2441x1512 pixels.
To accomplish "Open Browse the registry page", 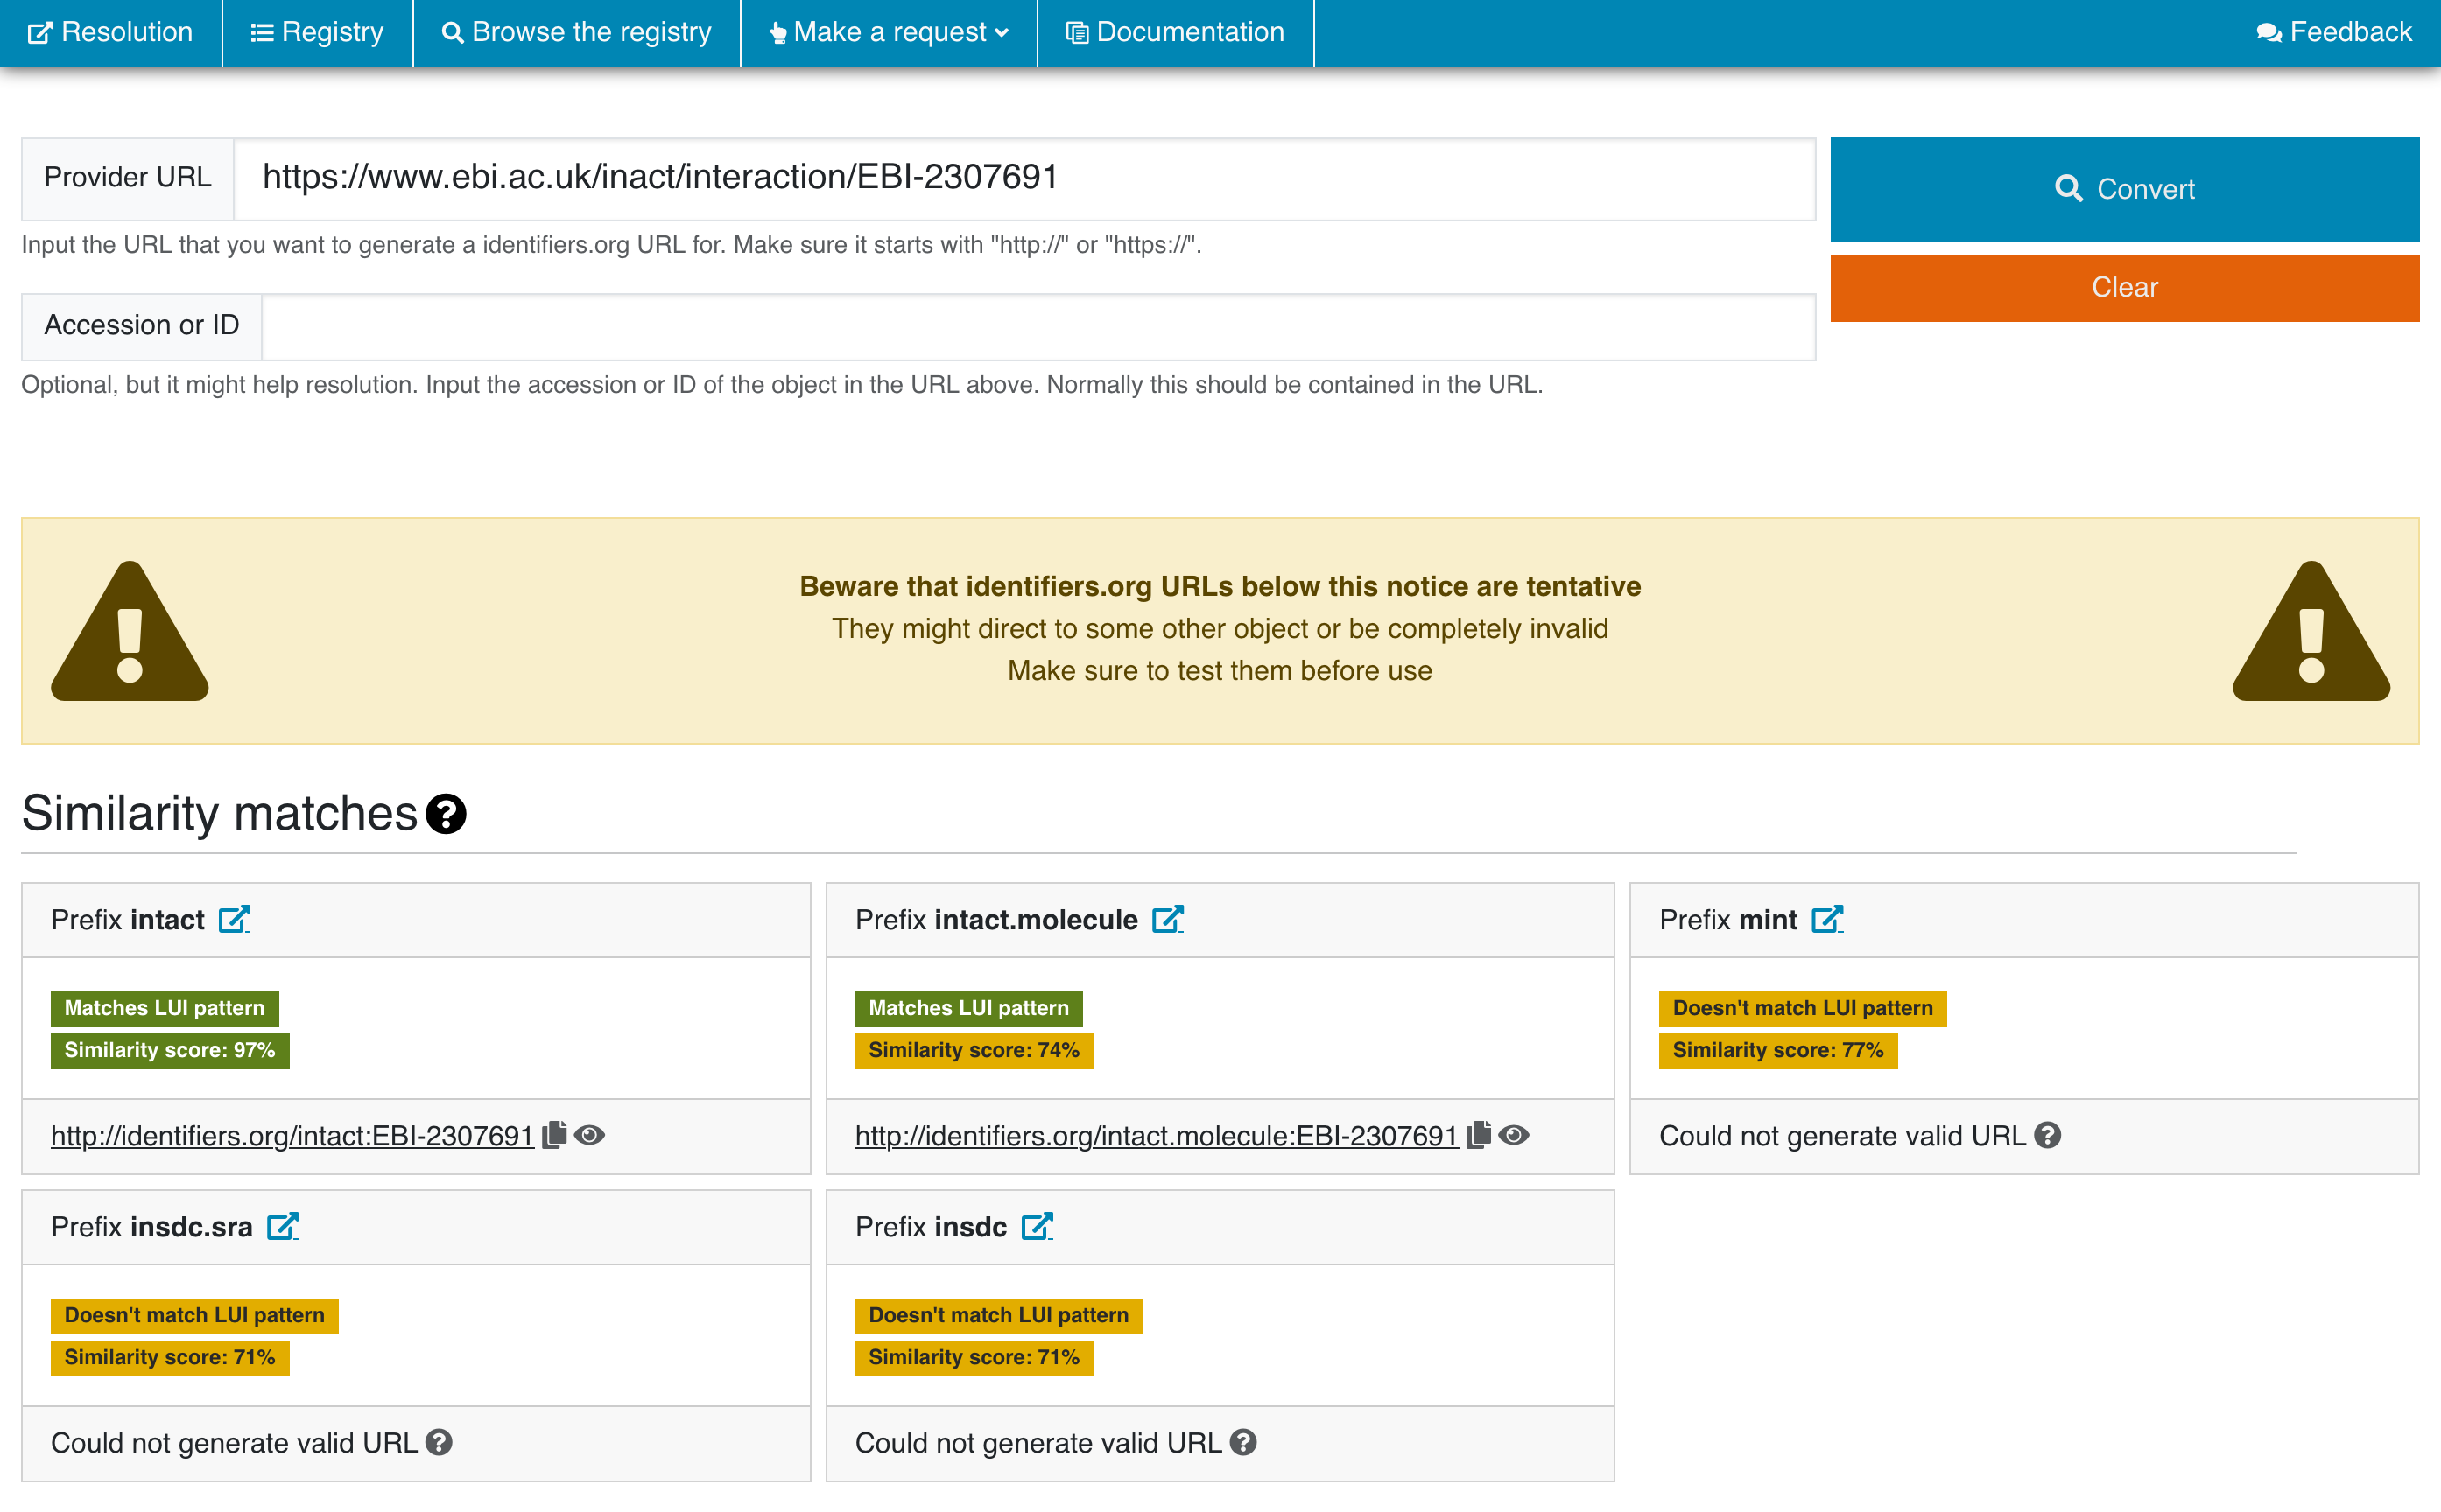I will [576, 33].
